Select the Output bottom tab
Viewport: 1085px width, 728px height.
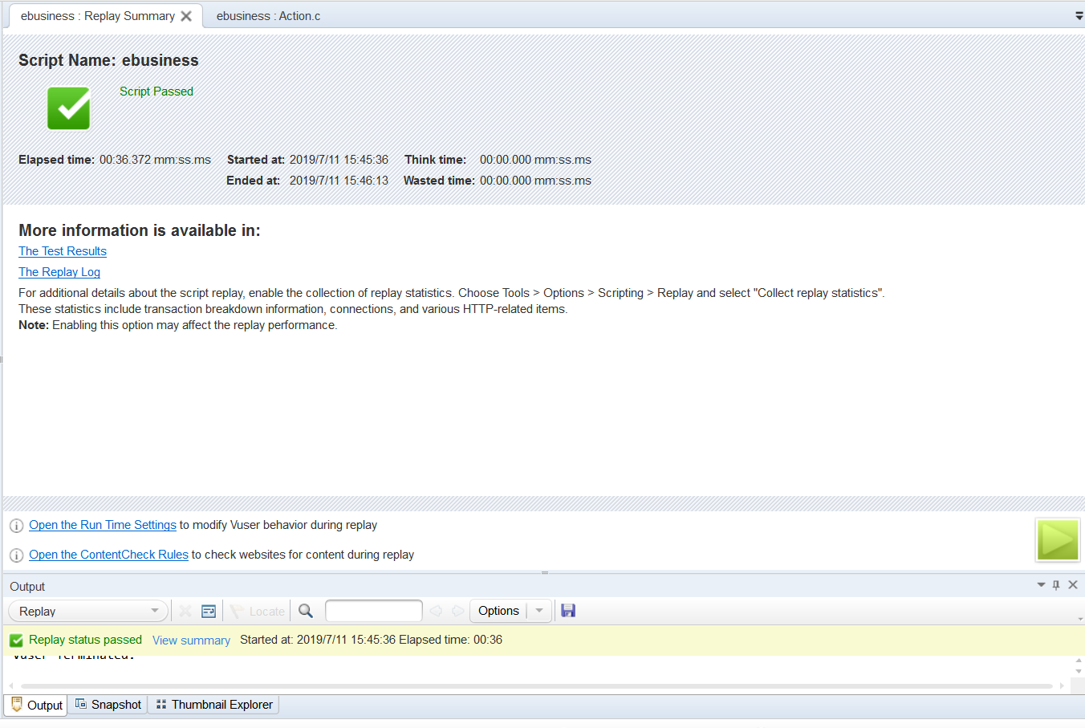pyautogui.click(x=36, y=705)
